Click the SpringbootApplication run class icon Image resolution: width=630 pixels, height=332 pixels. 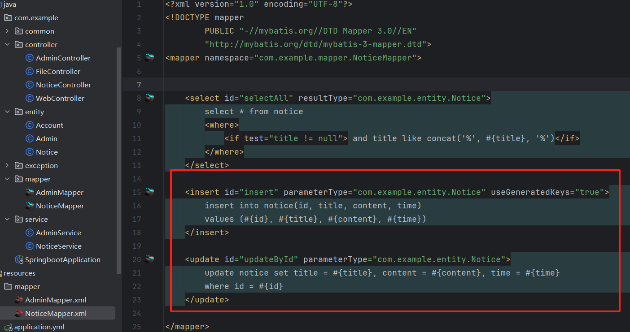[19, 259]
